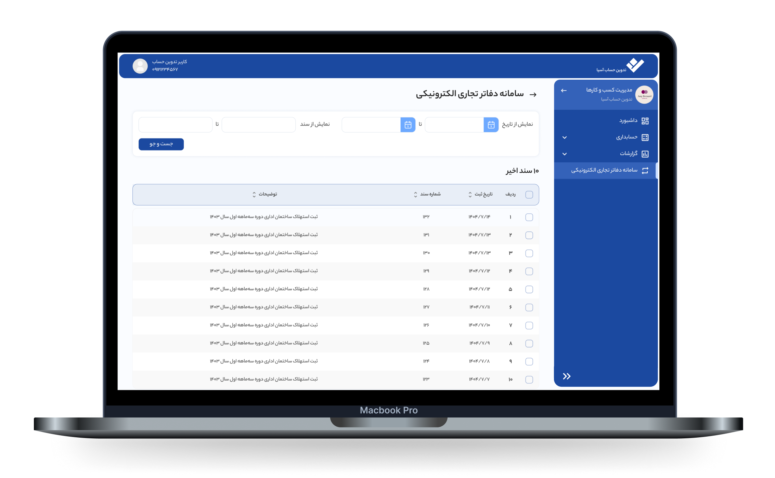
Task: Check the checkbox for row 1
Action: tap(529, 217)
